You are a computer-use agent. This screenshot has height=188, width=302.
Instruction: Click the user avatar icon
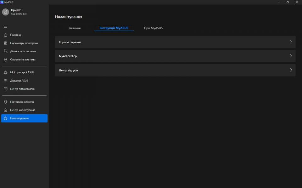5,12
